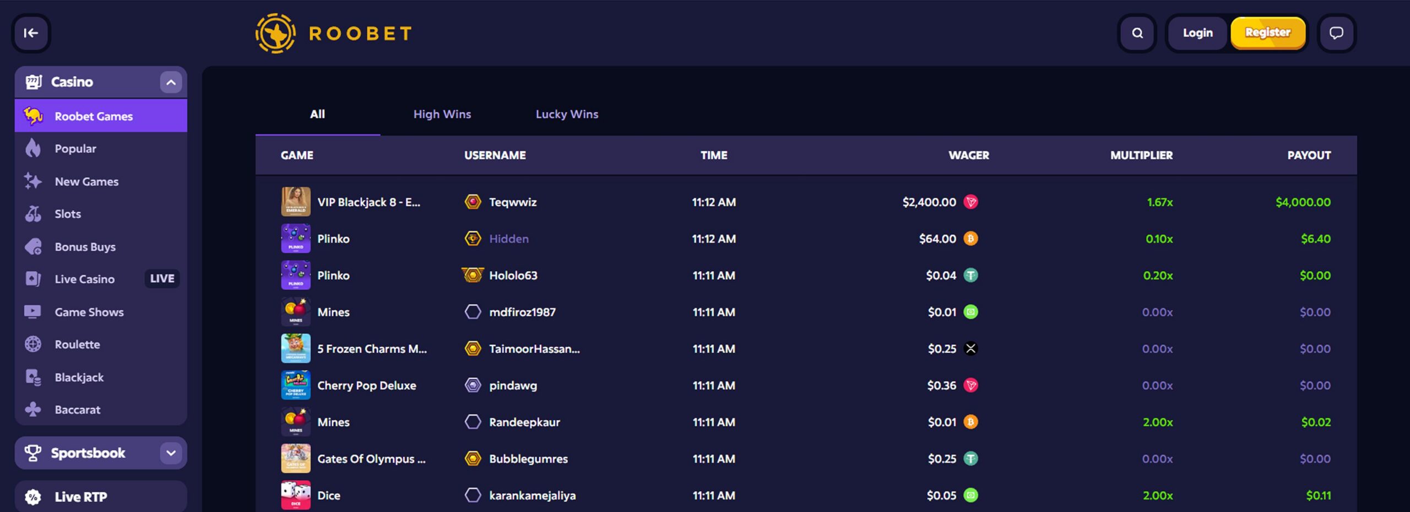Collapse the Casino section chevron
The height and width of the screenshot is (512, 1410).
pyautogui.click(x=171, y=82)
